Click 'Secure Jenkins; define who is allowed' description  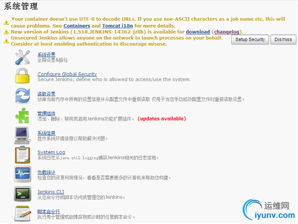click(x=114, y=80)
